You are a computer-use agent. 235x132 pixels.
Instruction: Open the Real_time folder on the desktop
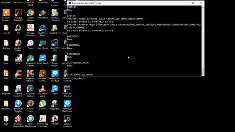(6, 103)
